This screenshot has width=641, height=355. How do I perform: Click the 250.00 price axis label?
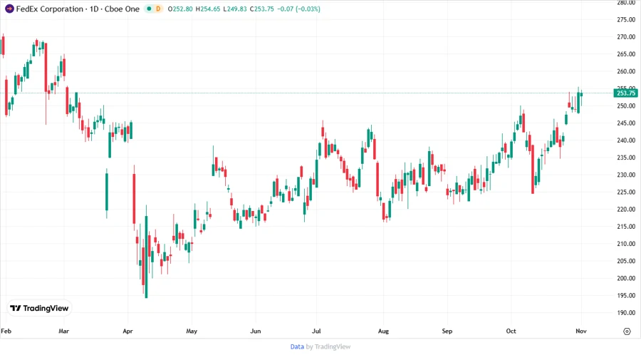pos(626,106)
